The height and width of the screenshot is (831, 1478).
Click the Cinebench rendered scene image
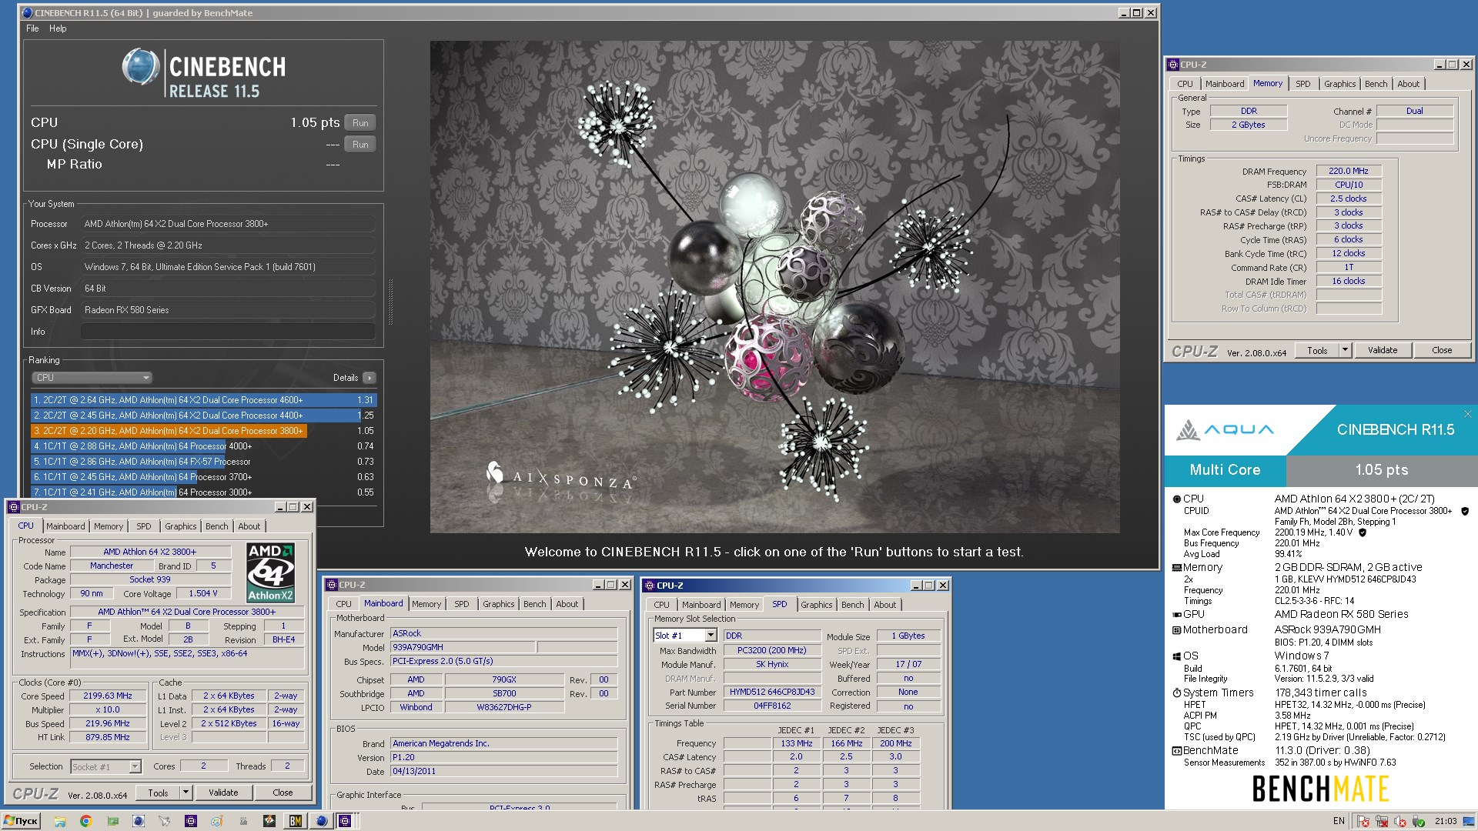point(774,286)
